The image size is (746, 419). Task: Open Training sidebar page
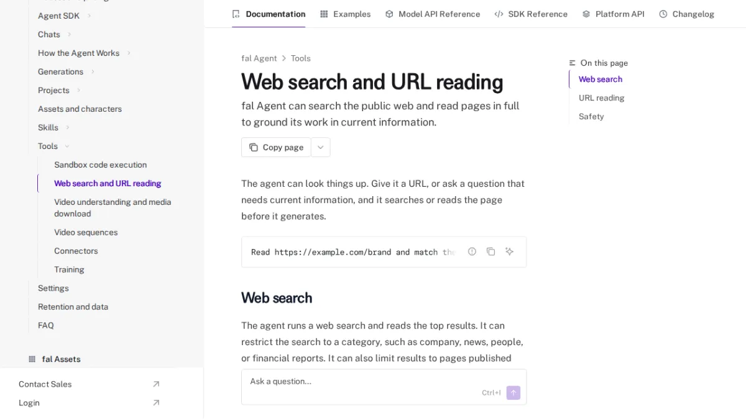[x=69, y=269]
